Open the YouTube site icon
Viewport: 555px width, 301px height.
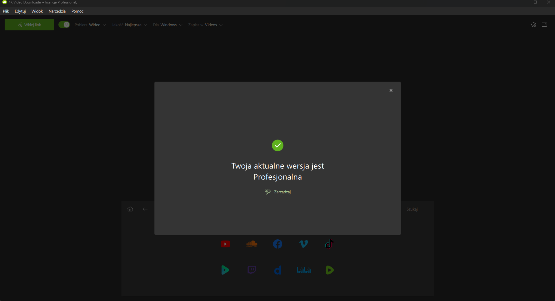pyautogui.click(x=225, y=244)
